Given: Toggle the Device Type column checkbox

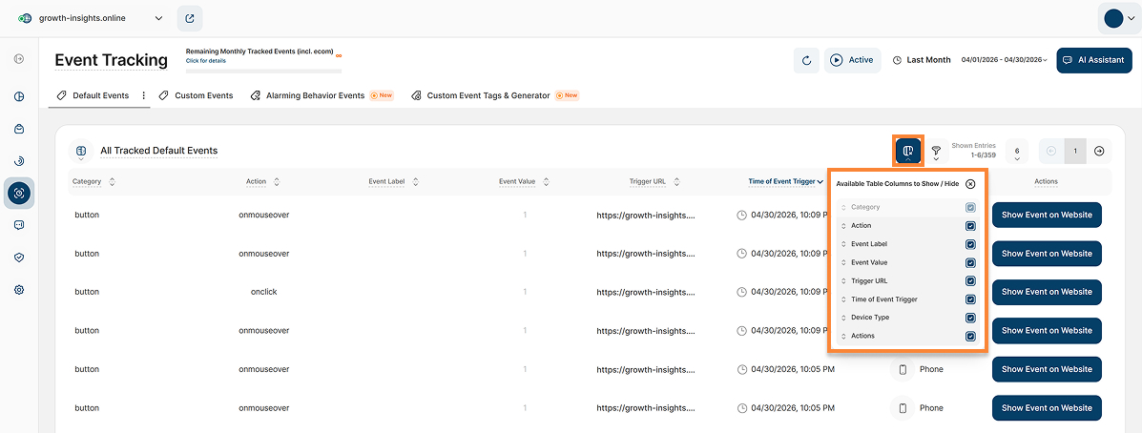Looking at the screenshot, I should coord(970,318).
